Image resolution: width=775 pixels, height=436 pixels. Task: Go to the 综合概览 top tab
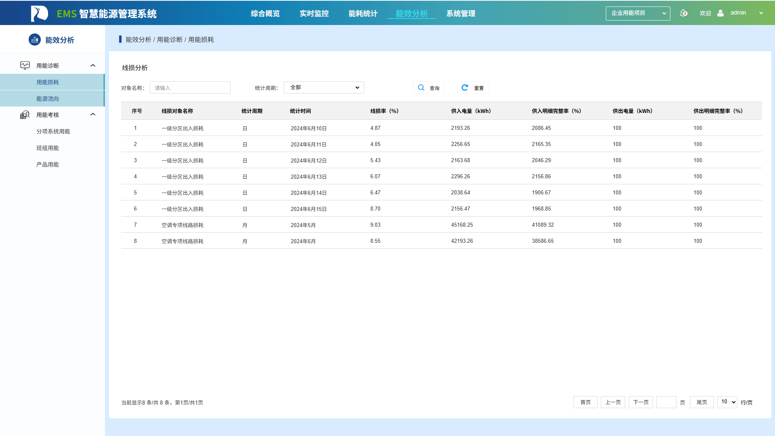(265, 13)
